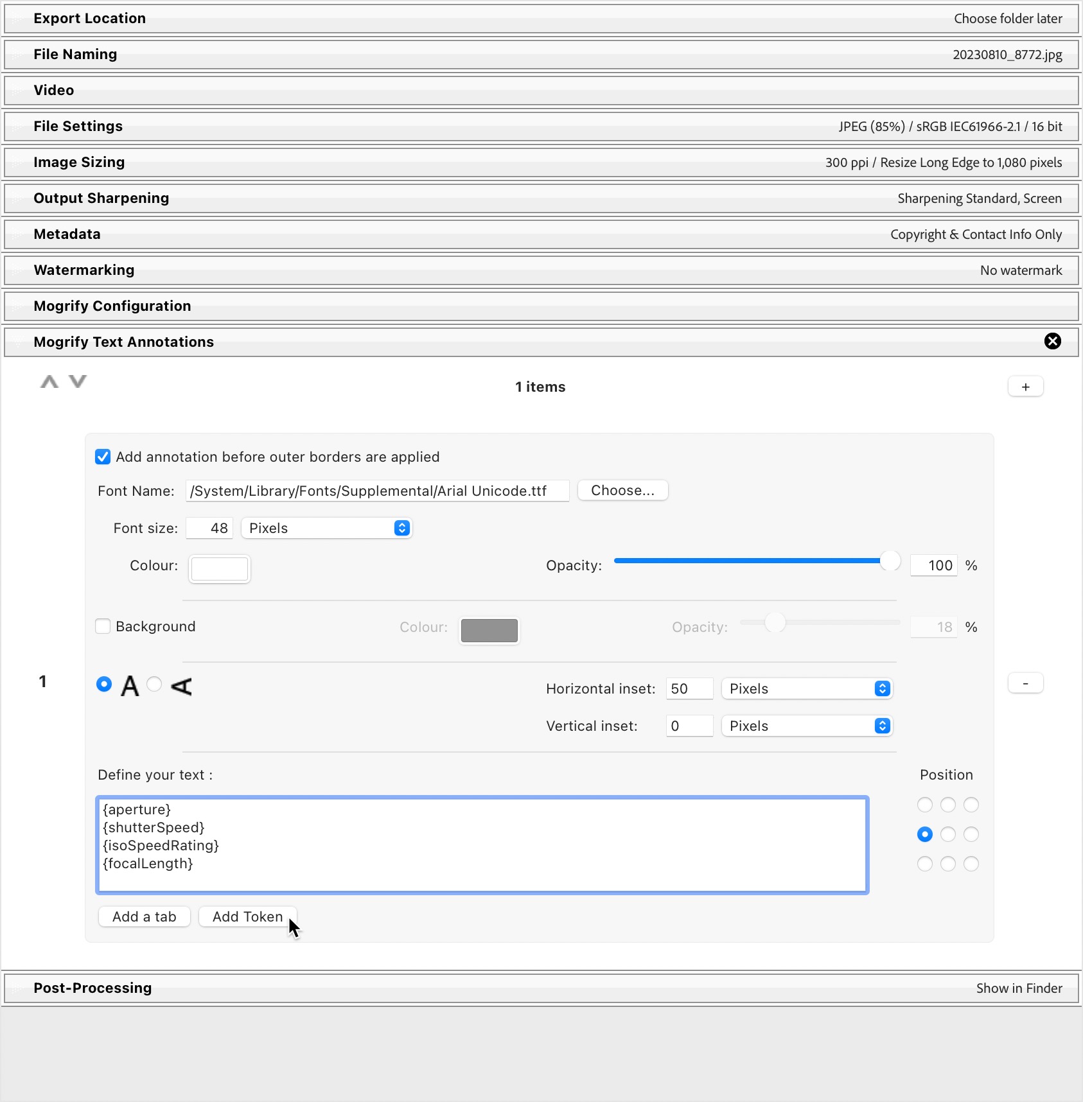
Task: Open the white text Colour swatch
Action: pyautogui.click(x=220, y=569)
